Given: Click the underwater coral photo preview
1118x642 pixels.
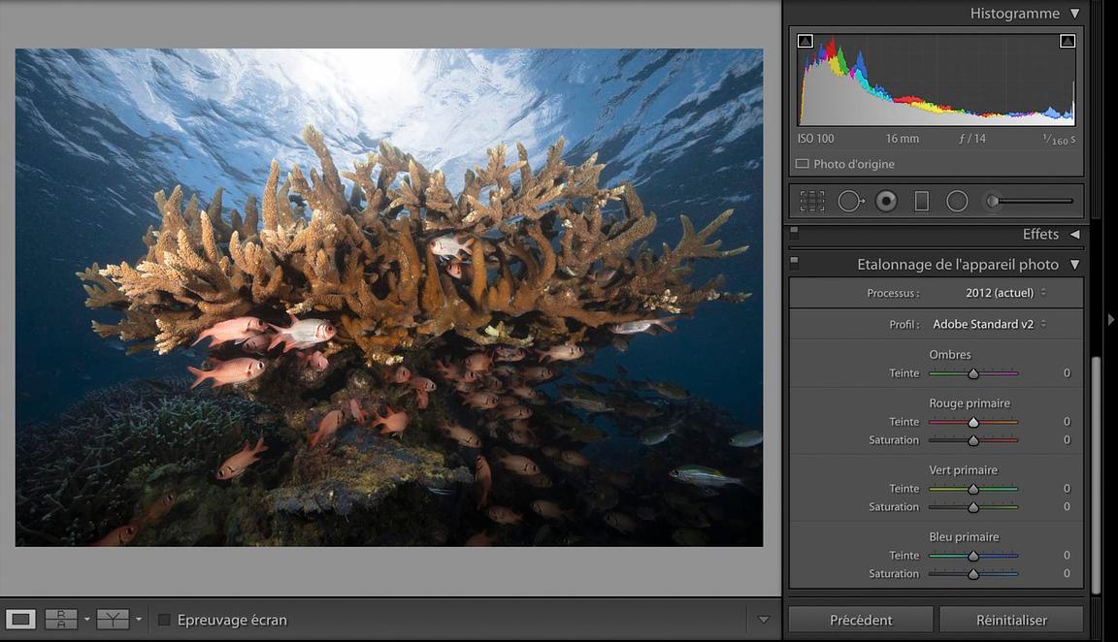Looking at the screenshot, I should [389, 298].
